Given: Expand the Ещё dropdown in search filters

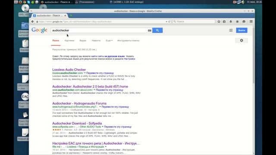Looking at the screenshot, I should pos(109,40).
